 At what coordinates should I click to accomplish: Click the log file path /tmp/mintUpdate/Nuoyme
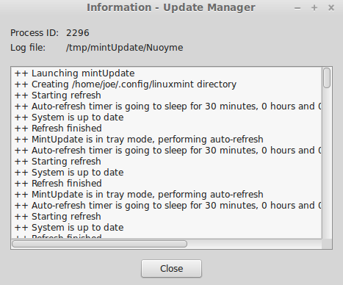pyautogui.click(x=124, y=48)
